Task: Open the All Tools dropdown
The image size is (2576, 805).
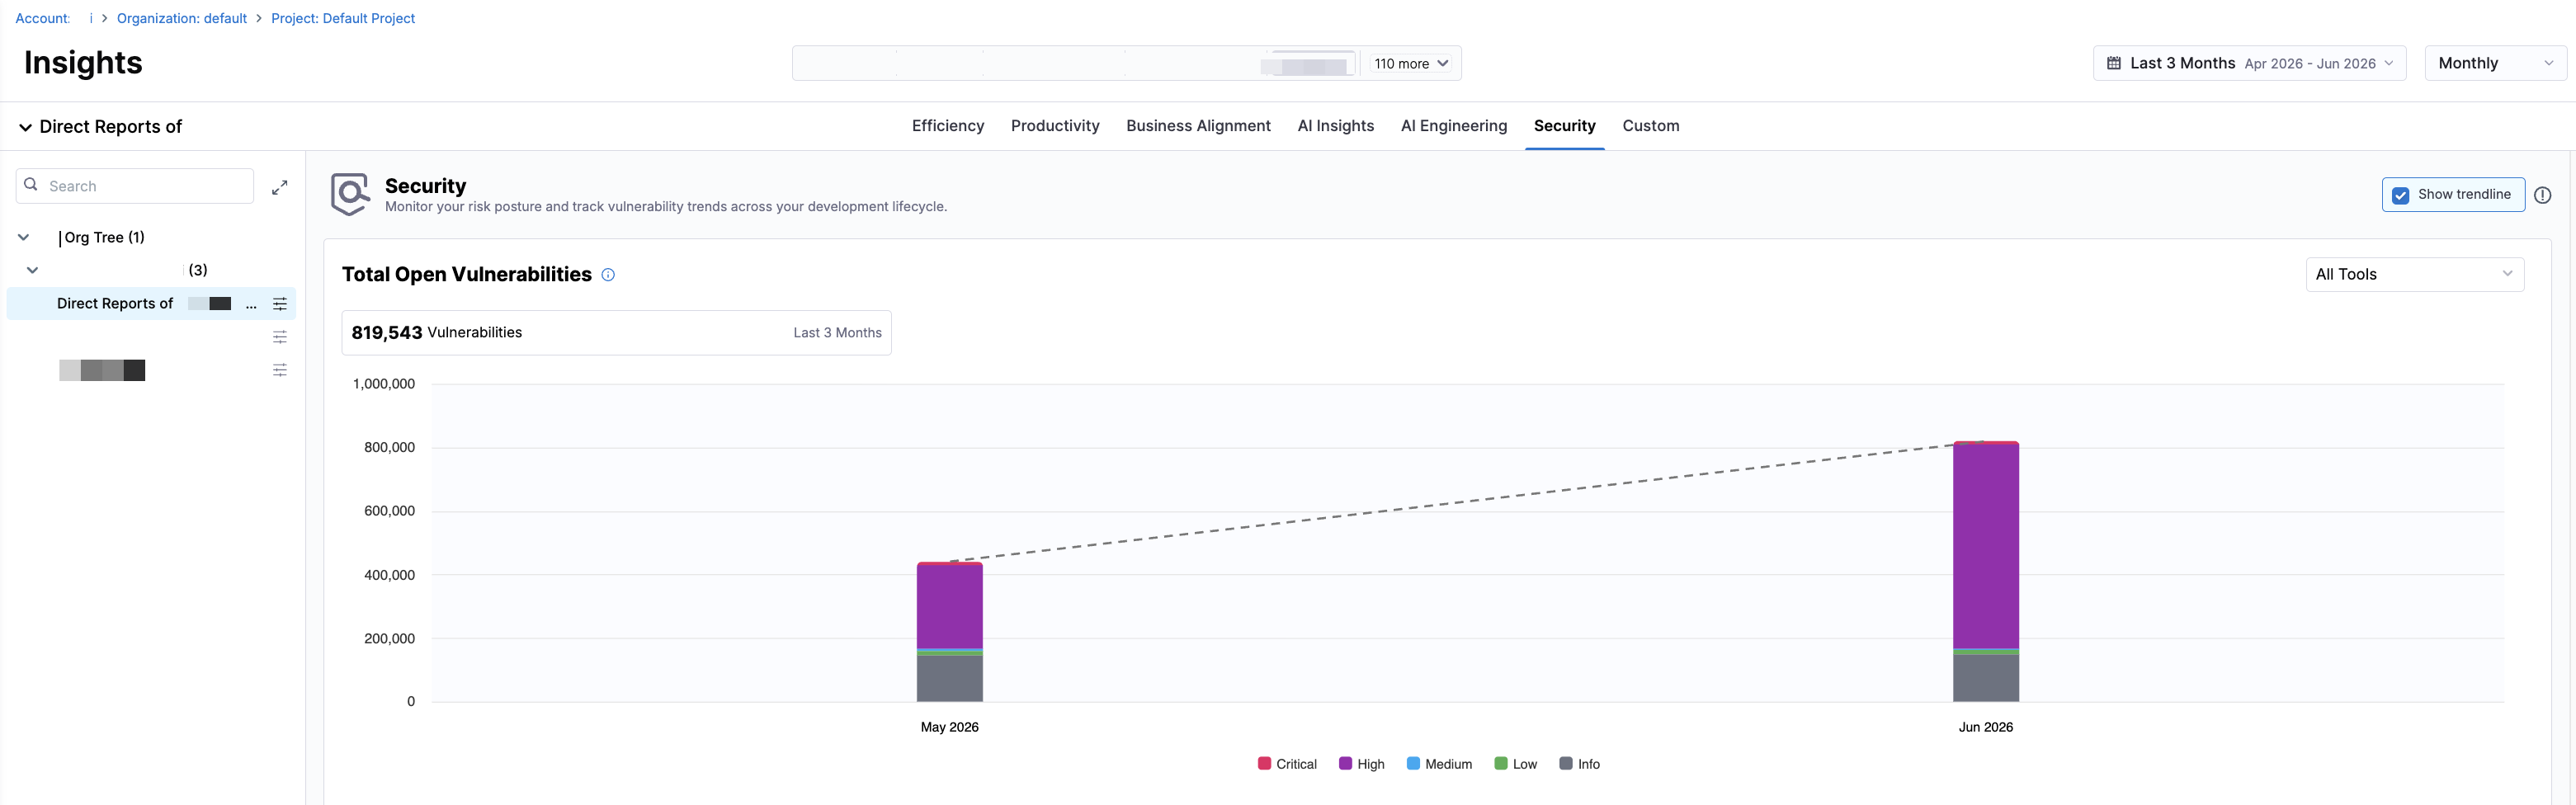Action: pos(2414,275)
